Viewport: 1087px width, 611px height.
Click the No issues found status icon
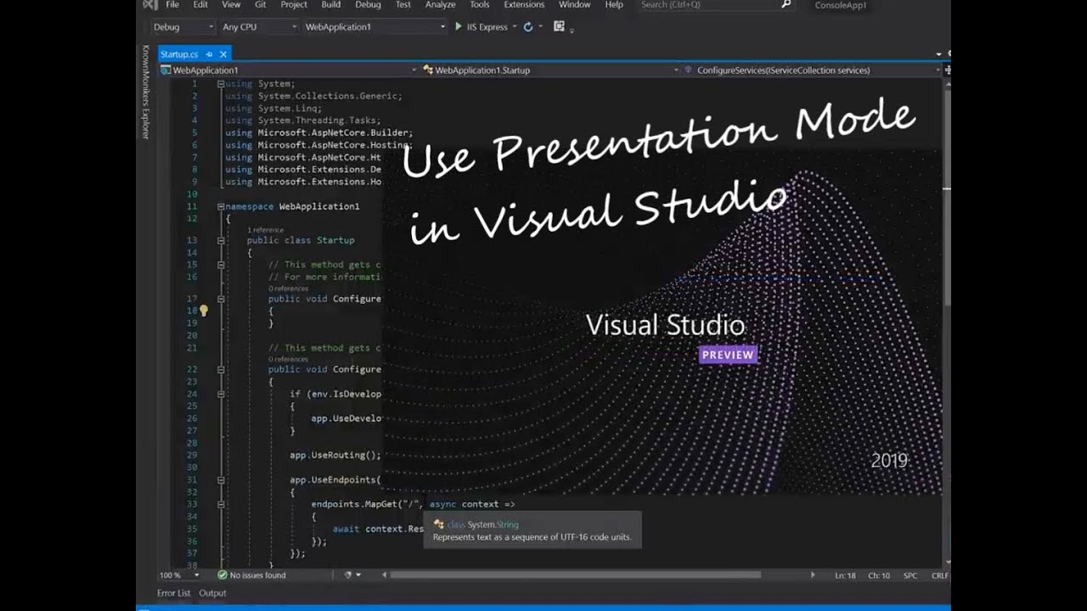pos(222,575)
